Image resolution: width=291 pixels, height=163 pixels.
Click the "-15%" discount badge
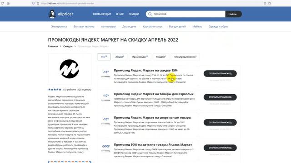tap(106, 72)
